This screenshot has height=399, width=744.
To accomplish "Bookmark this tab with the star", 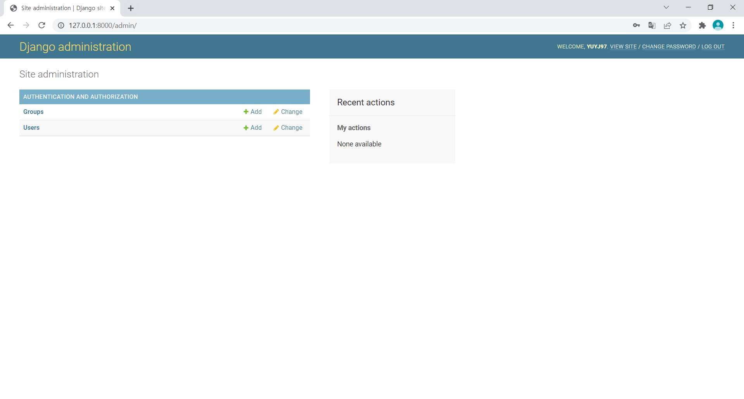I will [683, 26].
